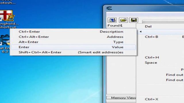Select the Description Ctrl+Enter menu entry

pyautogui.click(x=73, y=32)
